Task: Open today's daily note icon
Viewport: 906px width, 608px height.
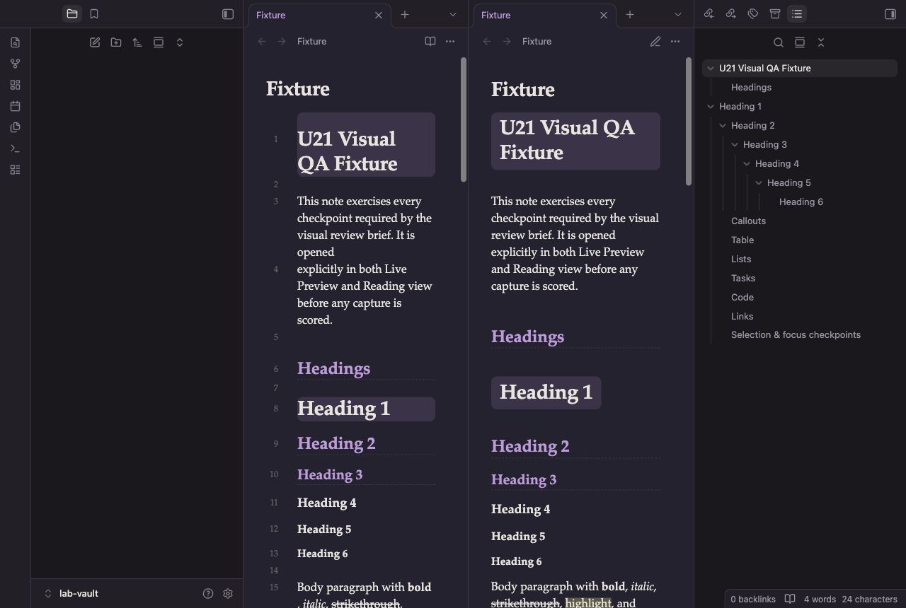Action: click(x=16, y=106)
